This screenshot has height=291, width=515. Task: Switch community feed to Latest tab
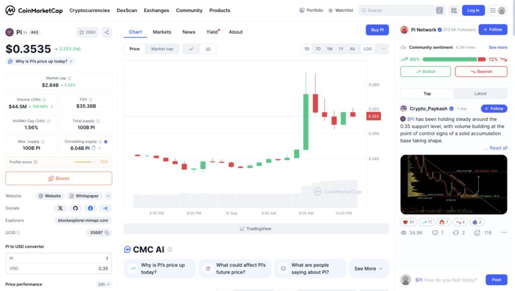tap(480, 93)
